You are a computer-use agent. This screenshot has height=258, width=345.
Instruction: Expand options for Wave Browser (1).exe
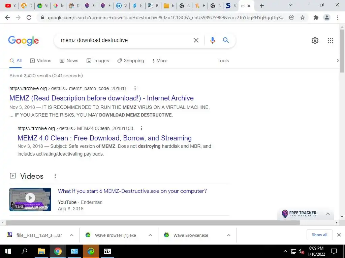click(x=150, y=235)
